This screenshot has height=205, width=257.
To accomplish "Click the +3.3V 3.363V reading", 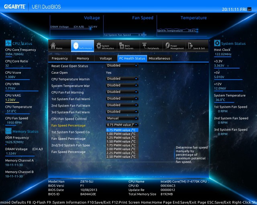I will 219,66.
